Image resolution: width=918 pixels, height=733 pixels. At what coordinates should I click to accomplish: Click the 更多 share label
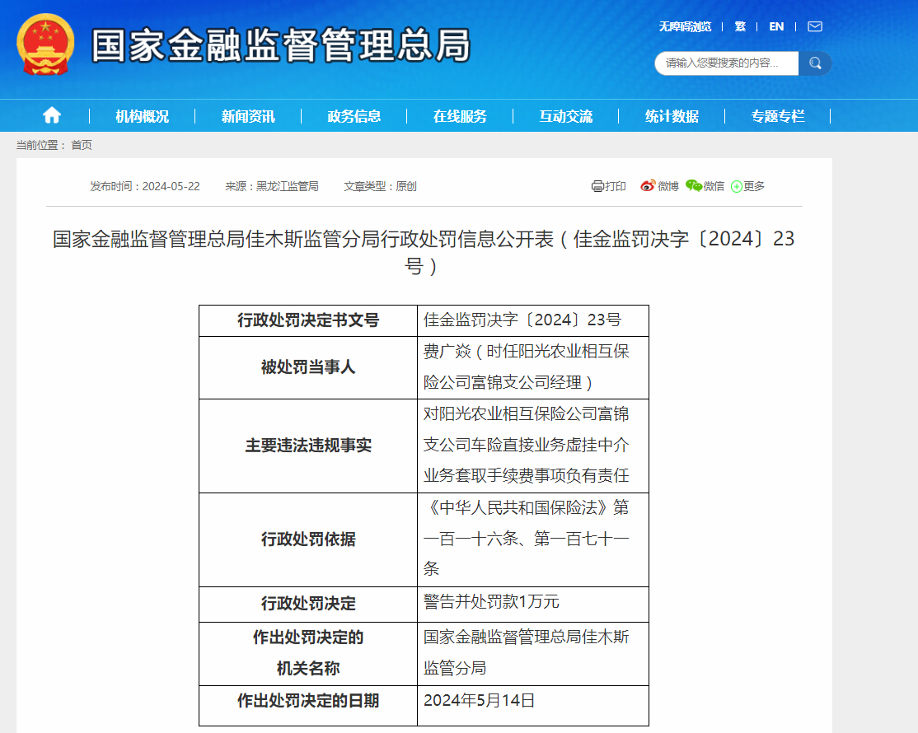(754, 186)
